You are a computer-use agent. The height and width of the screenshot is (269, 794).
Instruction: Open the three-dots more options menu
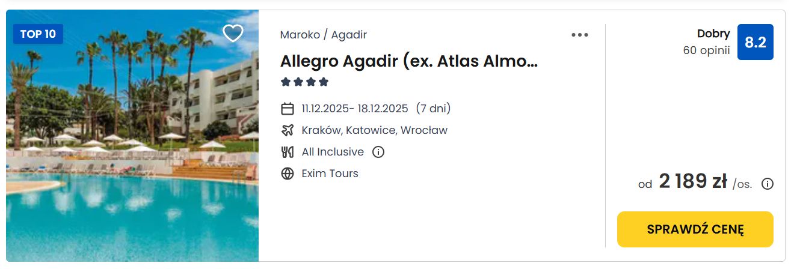click(x=580, y=35)
